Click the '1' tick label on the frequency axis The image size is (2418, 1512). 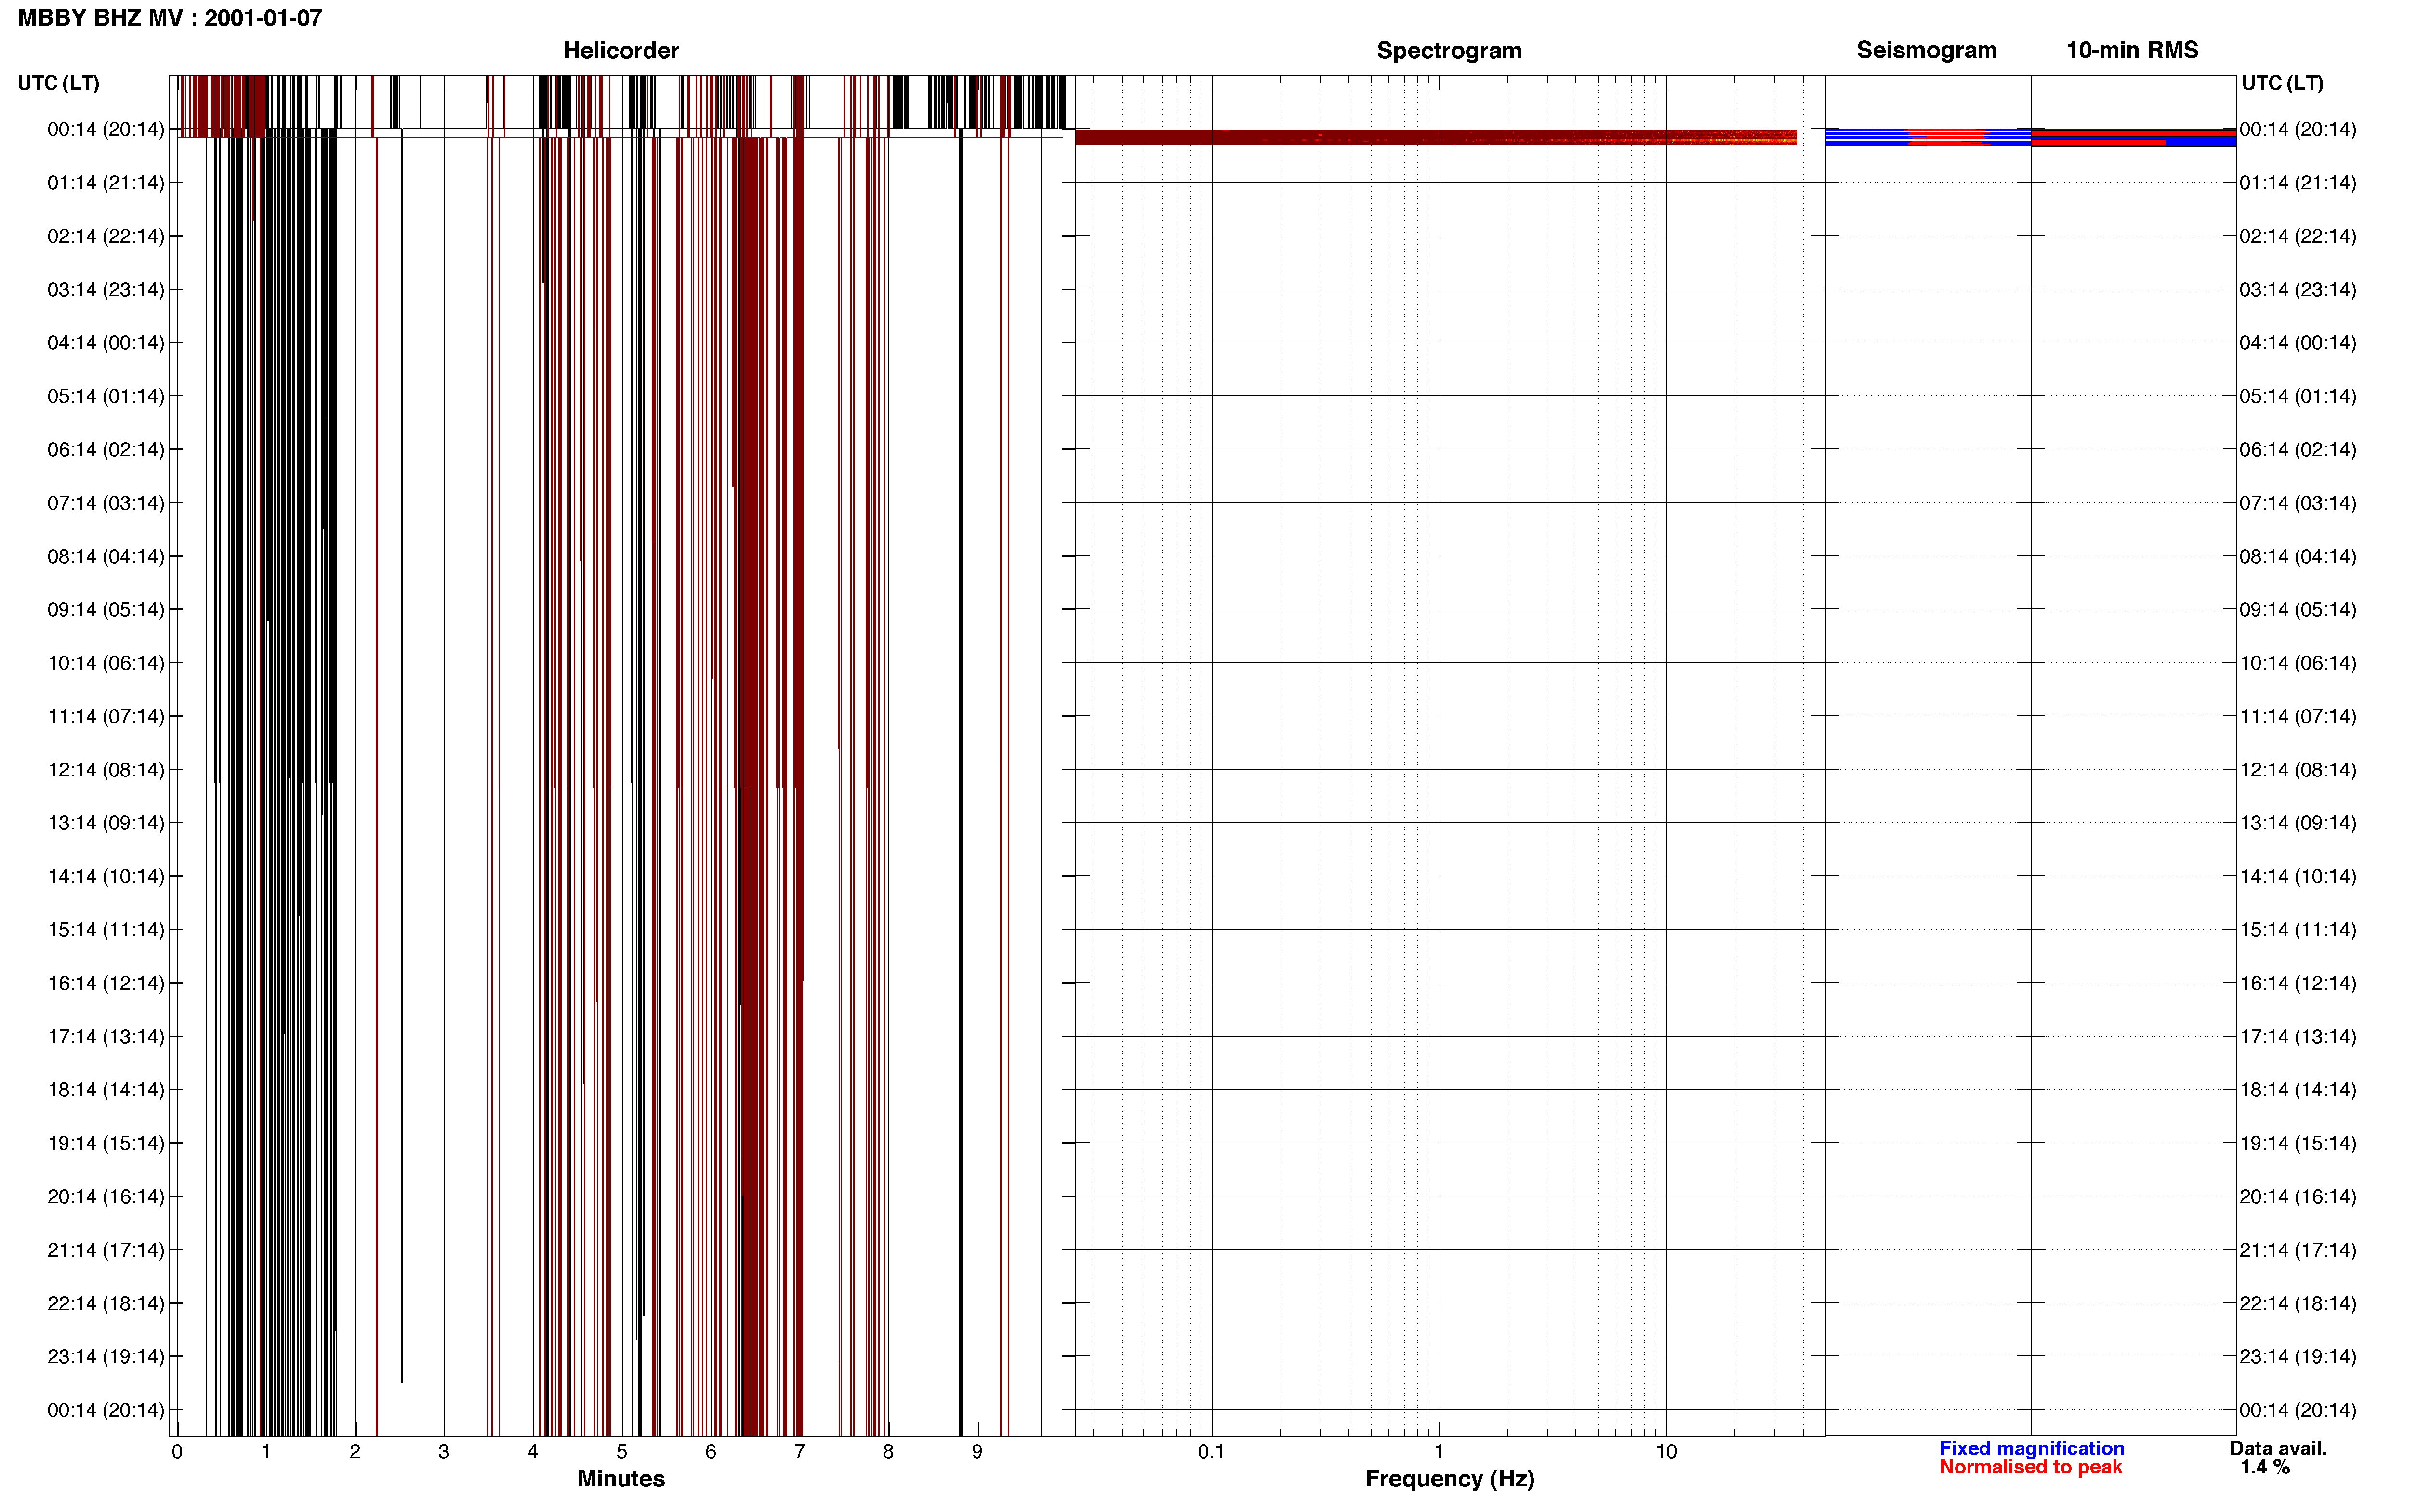(1439, 1452)
